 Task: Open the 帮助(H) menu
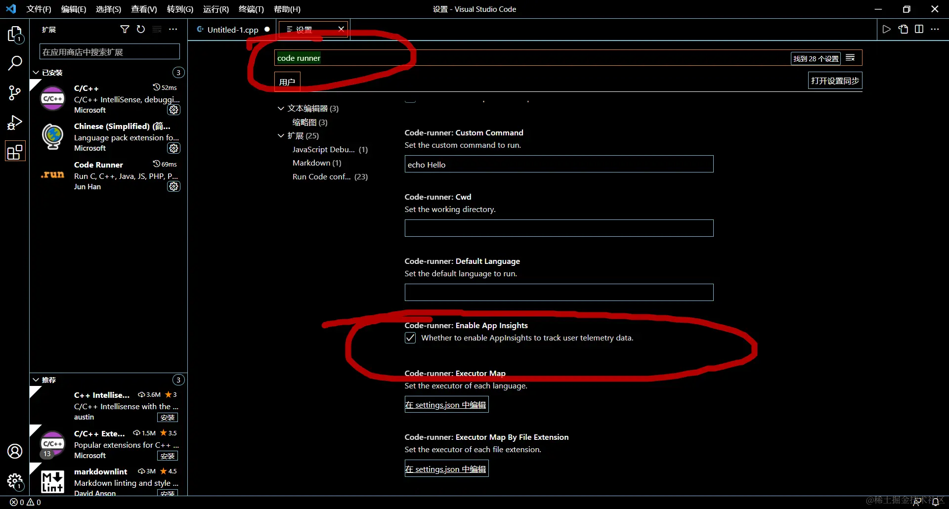tap(287, 9)
